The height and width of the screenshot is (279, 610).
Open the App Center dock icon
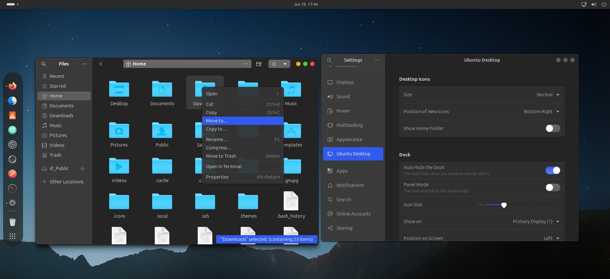[x=12, y=115]
